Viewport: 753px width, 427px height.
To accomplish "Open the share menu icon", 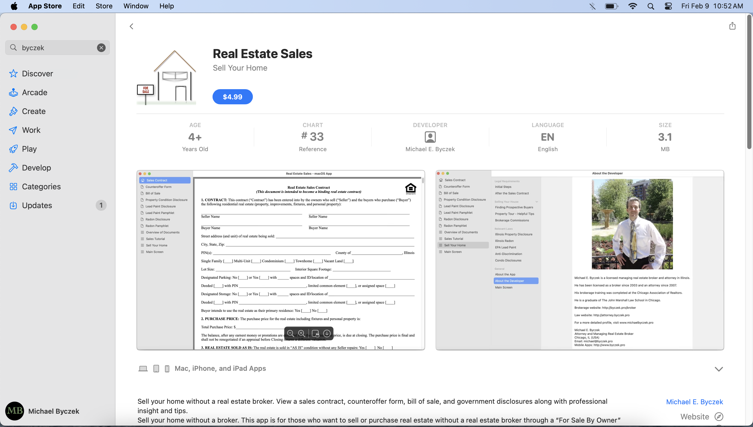I will 732,26.
